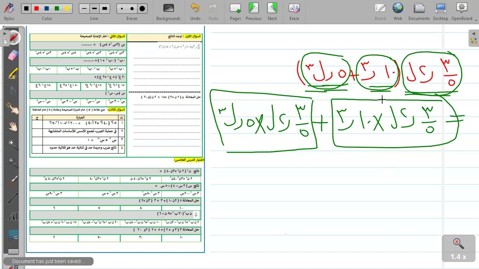Pick the red pen color
The height and width of the screenshot is (269, 479).
36,9
